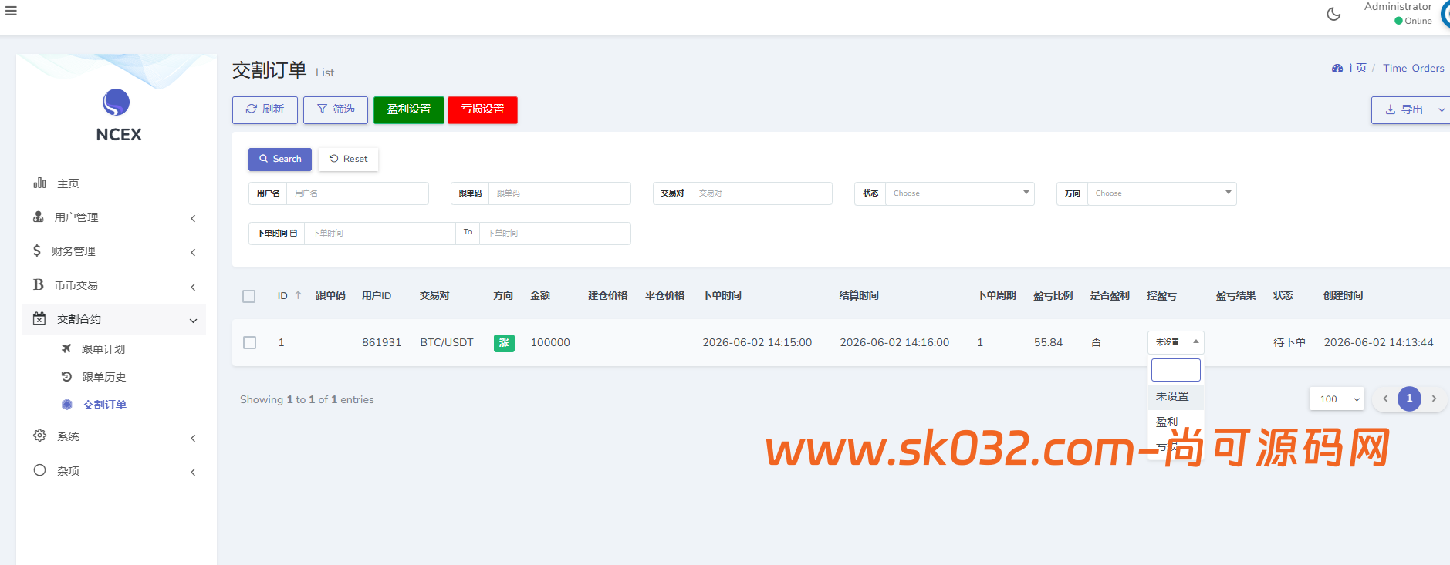Click the 筛选 filter button

336,109
